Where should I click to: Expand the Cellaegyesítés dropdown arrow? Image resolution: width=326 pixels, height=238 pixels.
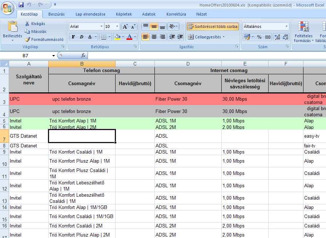point(224,37)
